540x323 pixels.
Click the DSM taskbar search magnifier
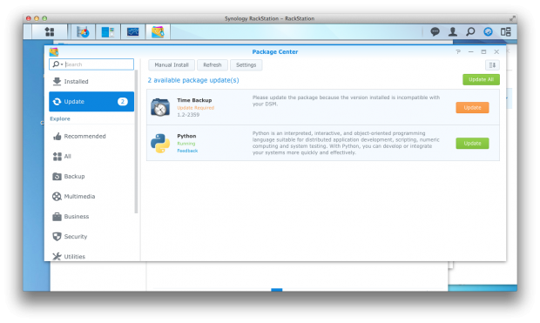click(470, 32)
